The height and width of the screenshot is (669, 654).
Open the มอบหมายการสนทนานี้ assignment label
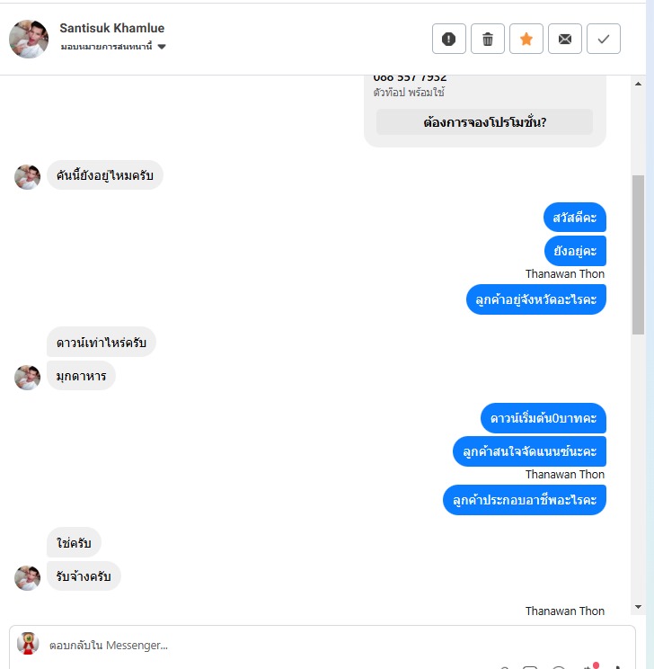point(106,47)
